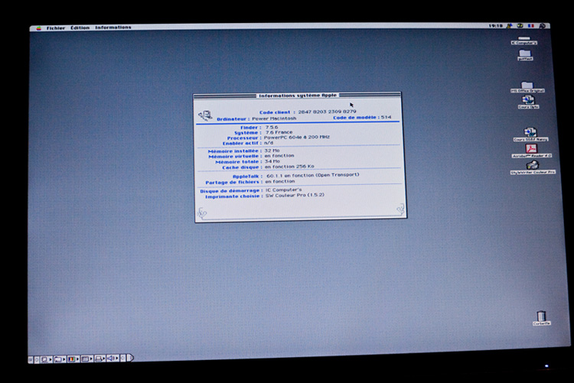This screenshot has width=574, height=383.
Task: Click the Informations système Apple title bar
Action: pyautogui.click(x=297, y=96)
